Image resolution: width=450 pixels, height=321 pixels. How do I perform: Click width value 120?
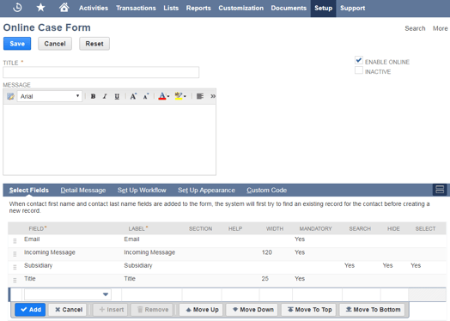(x=266, y=252)
